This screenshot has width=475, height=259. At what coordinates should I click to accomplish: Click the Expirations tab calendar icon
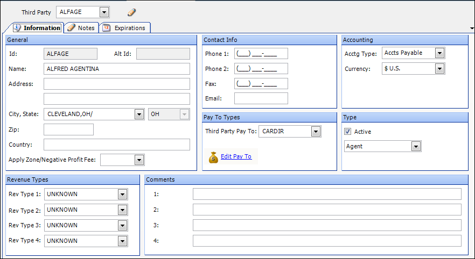click(107, 28)
